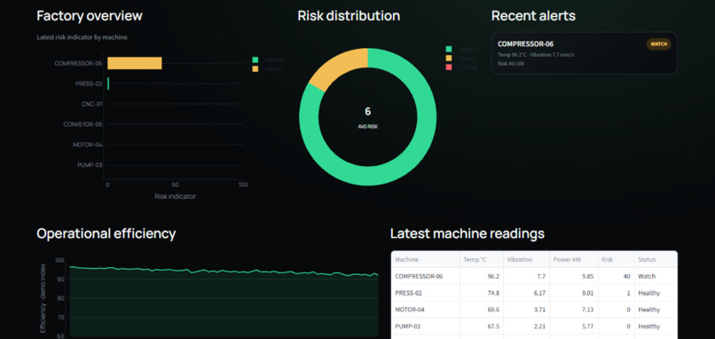Select the COMPRESSOR-06 cell in readings table
715x339 pixels.
point(426,276)
